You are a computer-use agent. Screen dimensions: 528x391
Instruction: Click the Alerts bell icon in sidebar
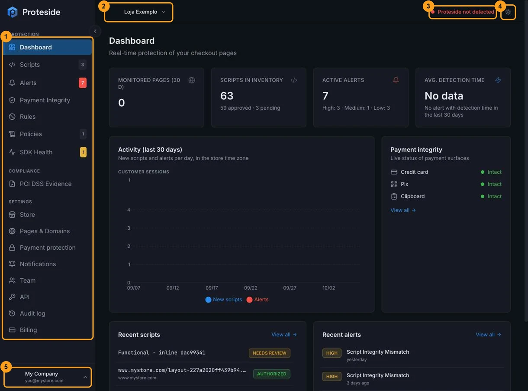point(12,83)
